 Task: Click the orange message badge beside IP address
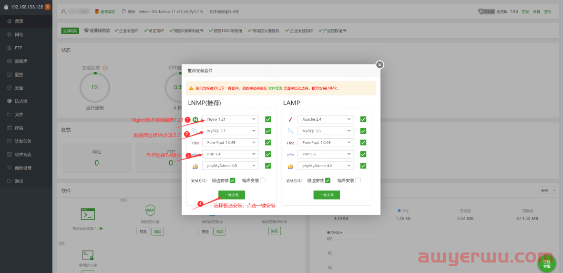tap(47, 7)
